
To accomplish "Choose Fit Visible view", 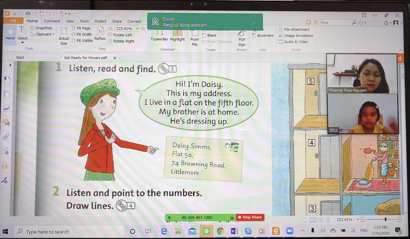I will tap(82, 41).
